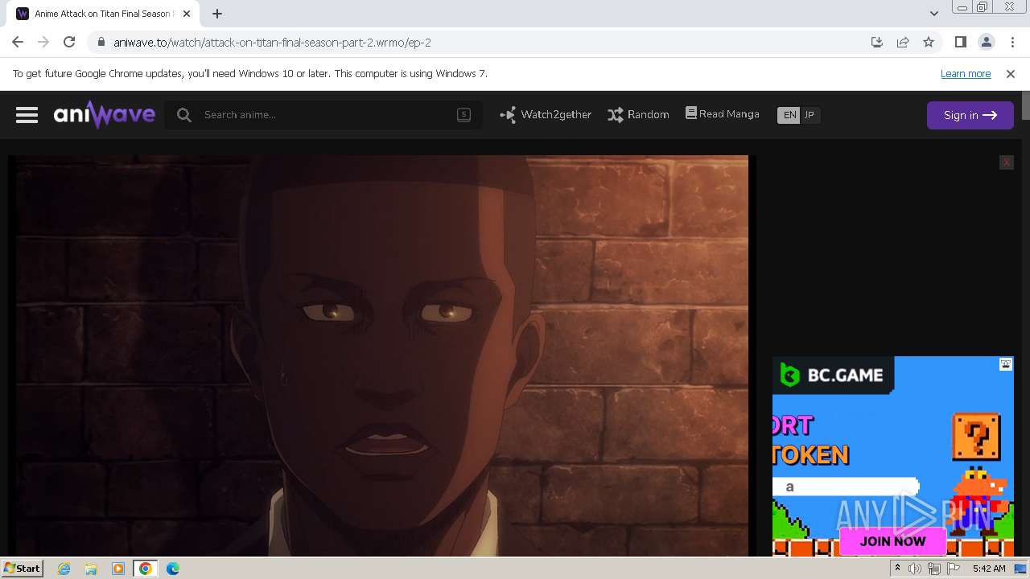Pick a Random anime
Screen dimensions: 1030x579
pyautogui.click(x=638, y=115)
